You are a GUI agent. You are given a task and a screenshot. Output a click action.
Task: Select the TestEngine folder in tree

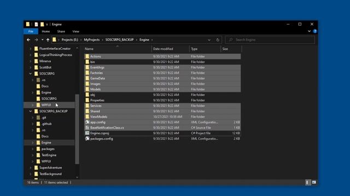tap(49, 155)
